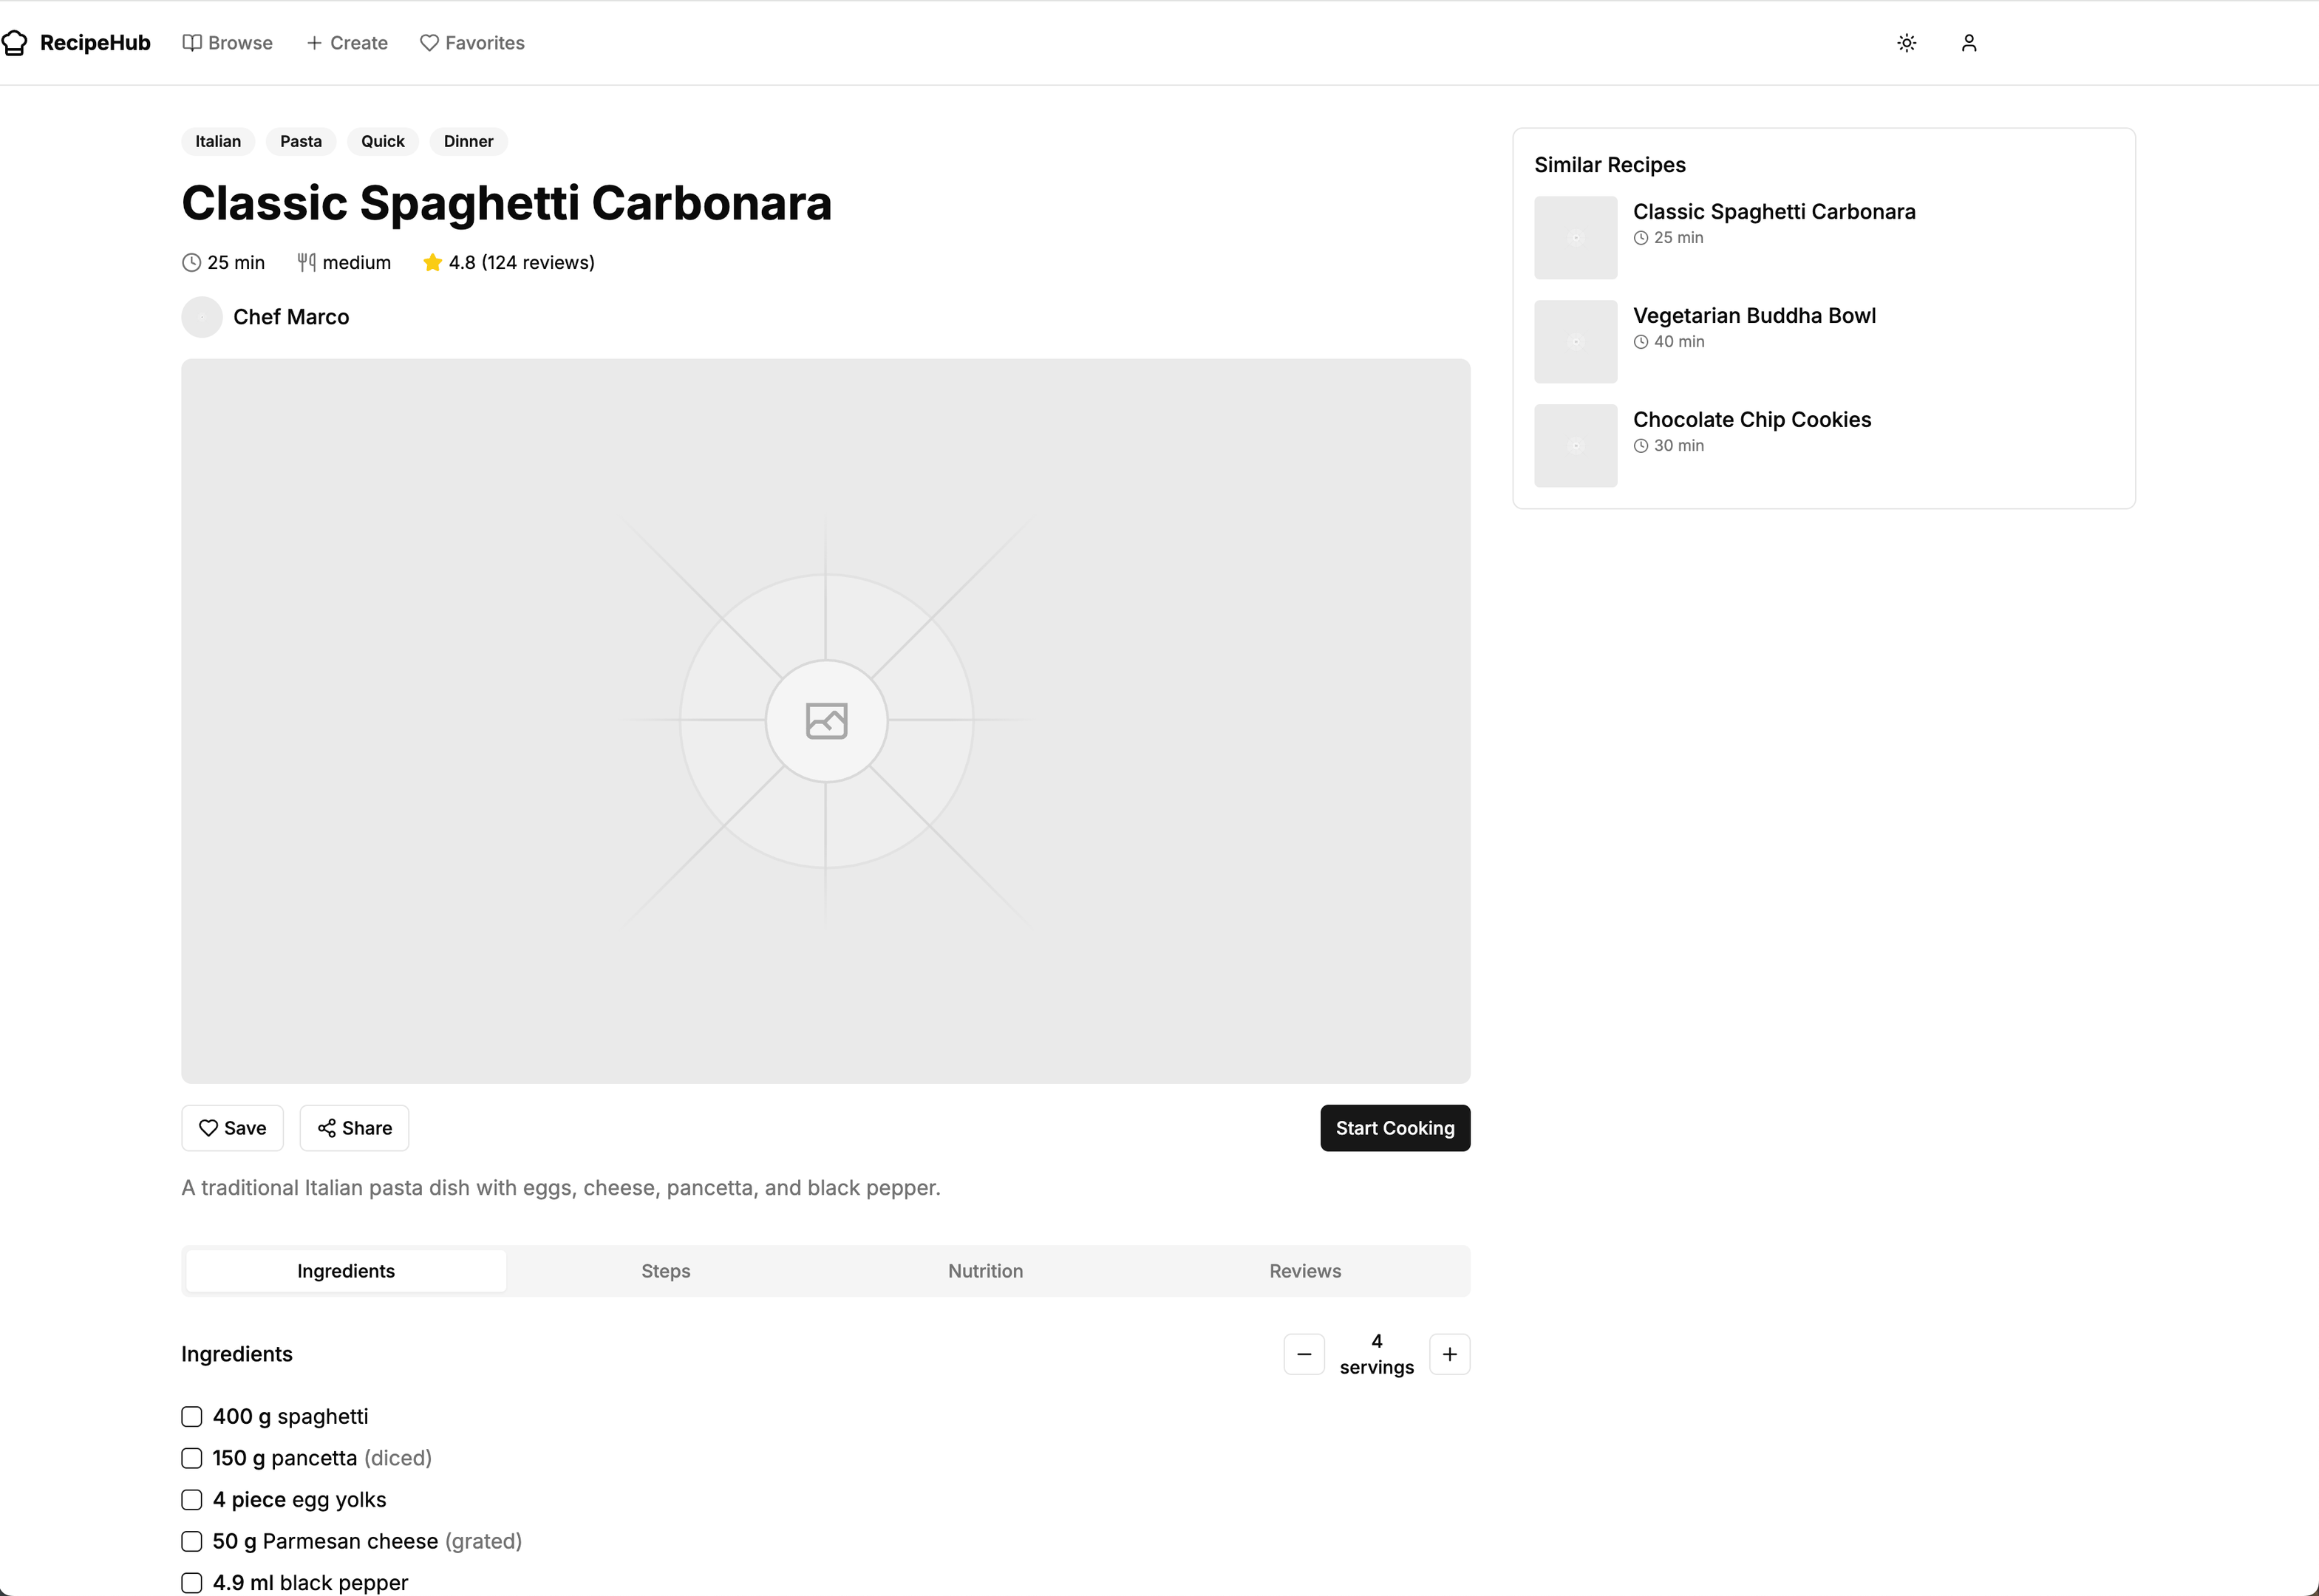Open the Vegetarian Buddha Bowl thumbnail
This screenshot has height=1596, width=2319.
click(x=1575, y=342)
